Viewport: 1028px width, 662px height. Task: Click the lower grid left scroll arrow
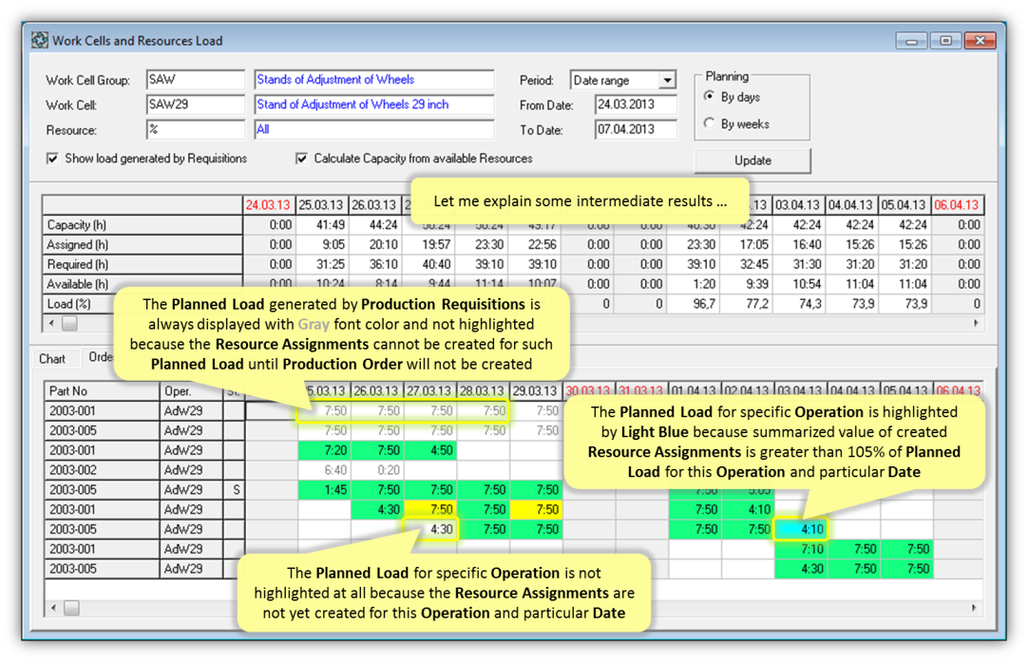(x=54, y=608)
